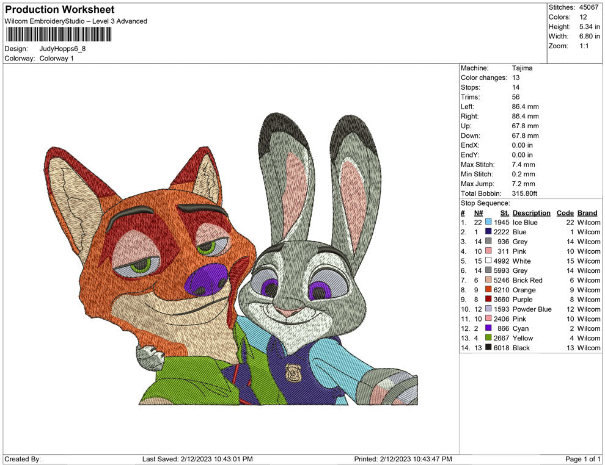Click the Code column header
The height and width of the screenshot is (465, 605).
pos(565,213)
